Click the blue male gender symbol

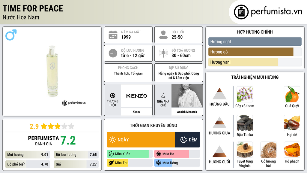tap(11, 35)
